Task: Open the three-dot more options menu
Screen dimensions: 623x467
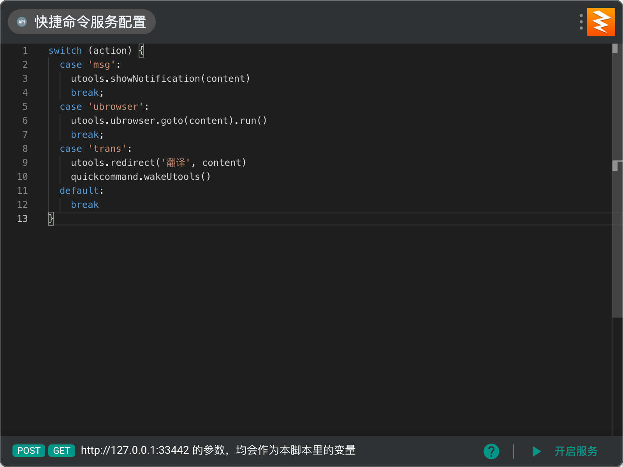Action: pyautogui.click(x=581, y=22)
